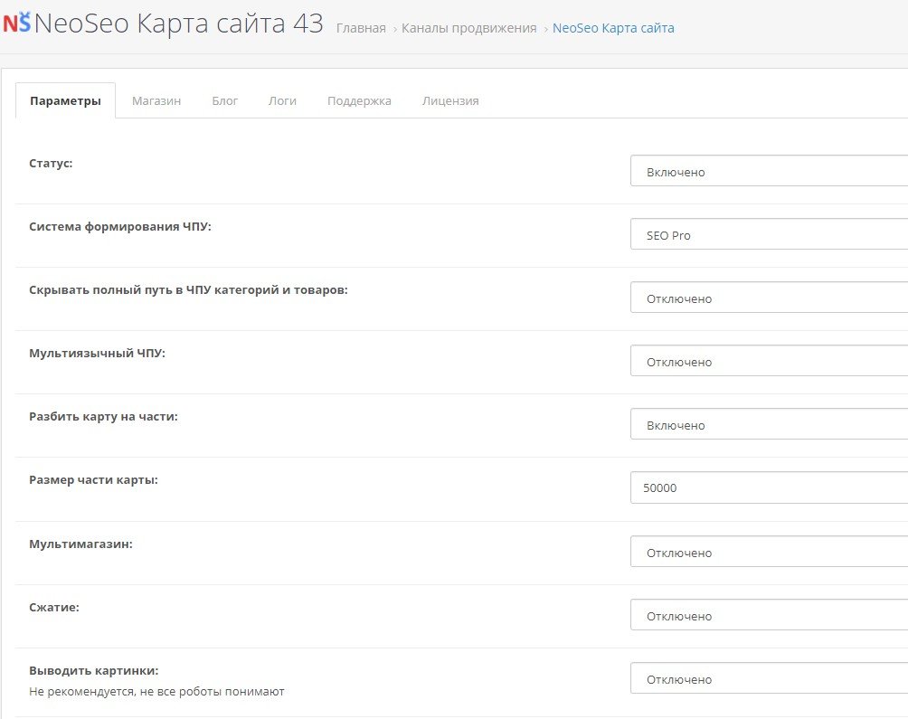Image resolution: width=908 pixels, height=719 pixels.
Task: View the Лицензия tab
Action: (x=450, y=100)
